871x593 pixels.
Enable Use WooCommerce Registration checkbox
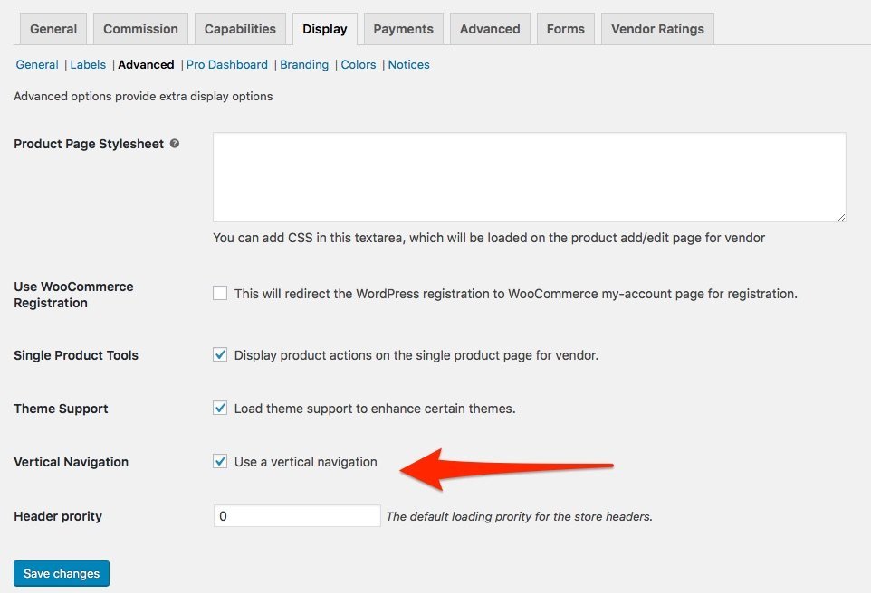[x=220, y=293]
